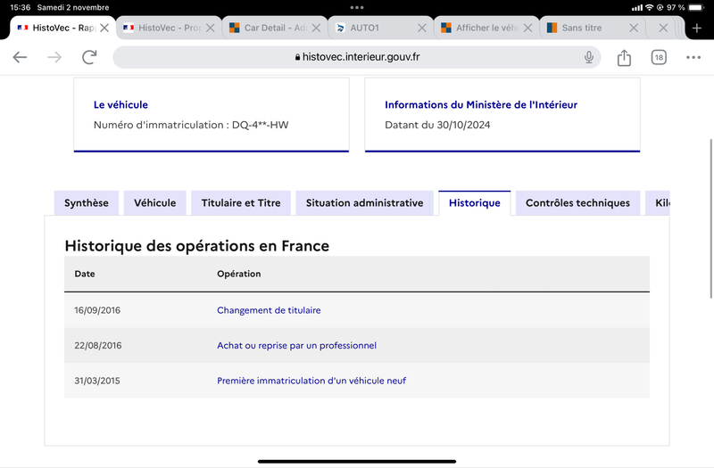Open the Contrôles techniques tab
Viewport: 714px width, 468px height.
point(577,203)
